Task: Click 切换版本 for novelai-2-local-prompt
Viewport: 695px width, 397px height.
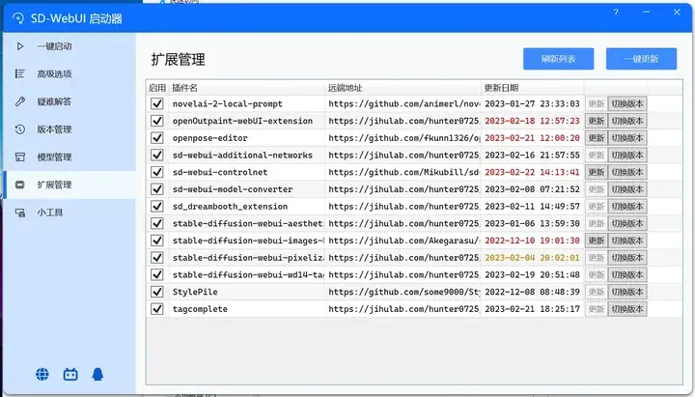Action: coord(627,103)
